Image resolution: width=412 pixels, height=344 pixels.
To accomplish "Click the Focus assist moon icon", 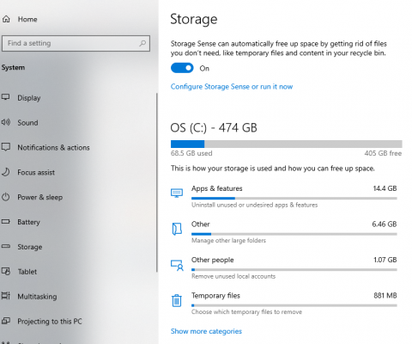I will tap(6, 172).
